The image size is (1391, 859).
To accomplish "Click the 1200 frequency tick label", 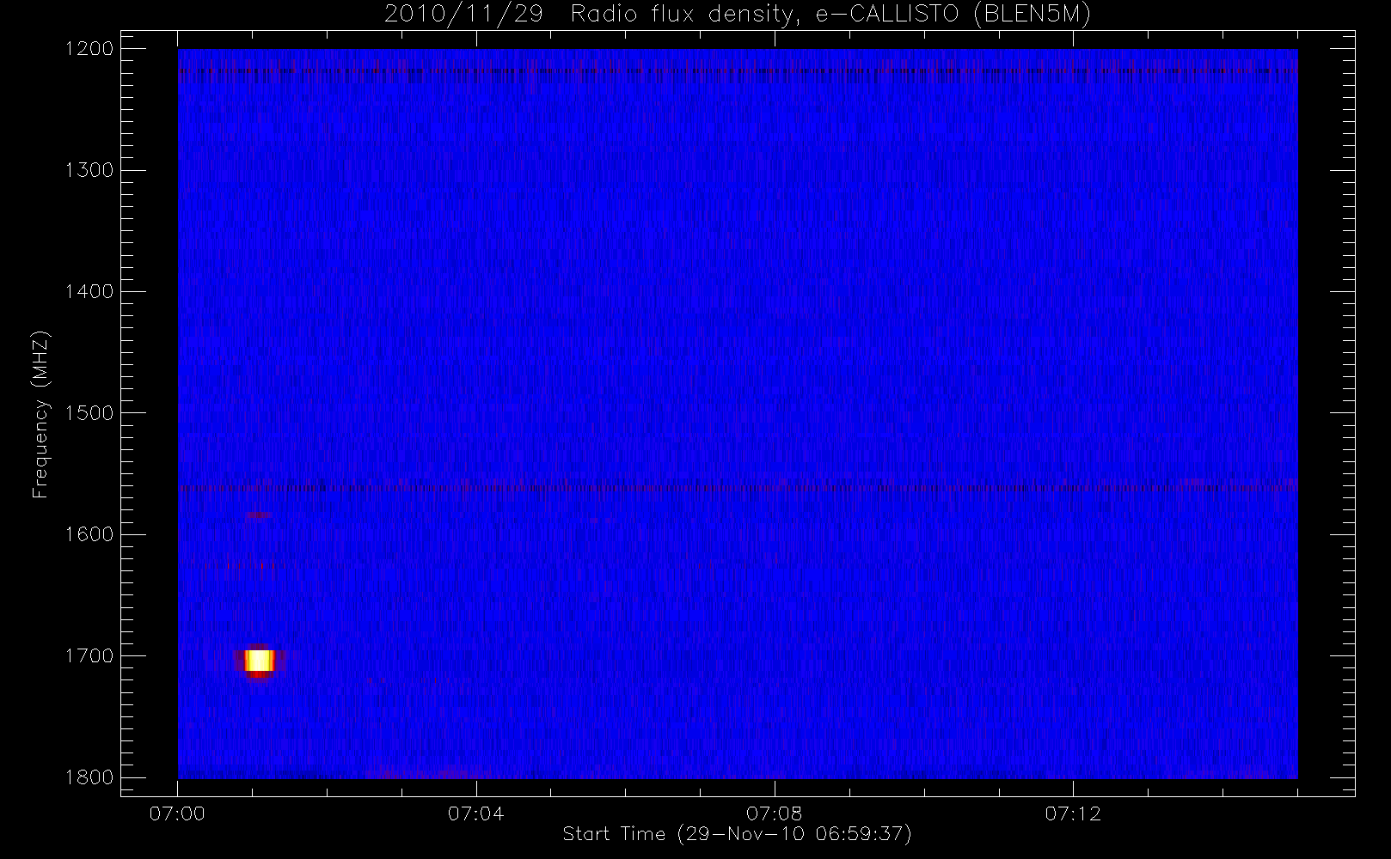I will pos(89,49).
